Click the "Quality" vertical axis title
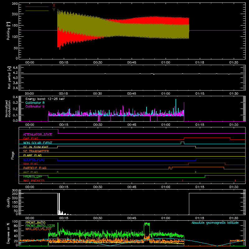 [8, 202]
